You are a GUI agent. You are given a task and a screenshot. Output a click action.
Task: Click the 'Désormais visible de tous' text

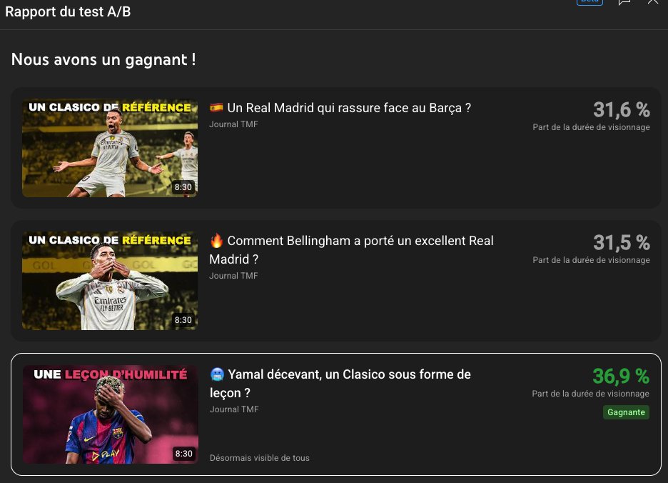click(260, 458)
